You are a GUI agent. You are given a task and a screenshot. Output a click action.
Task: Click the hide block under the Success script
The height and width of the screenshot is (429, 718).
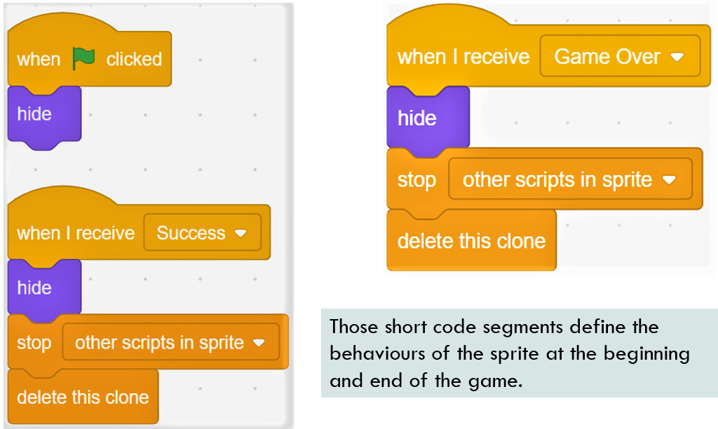[x=35, y=288]
